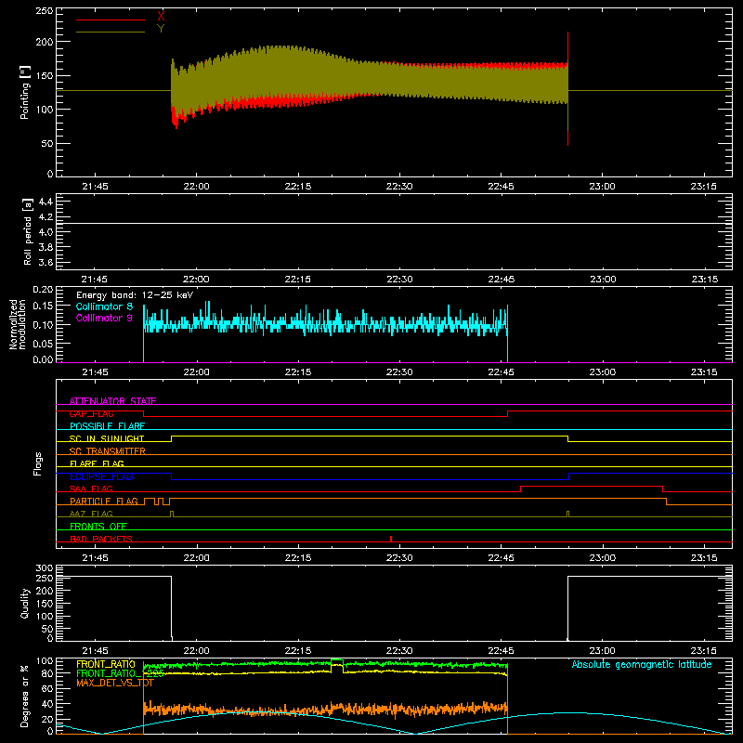Click the cyan Collimator 8 legend label

coord(104,306)
